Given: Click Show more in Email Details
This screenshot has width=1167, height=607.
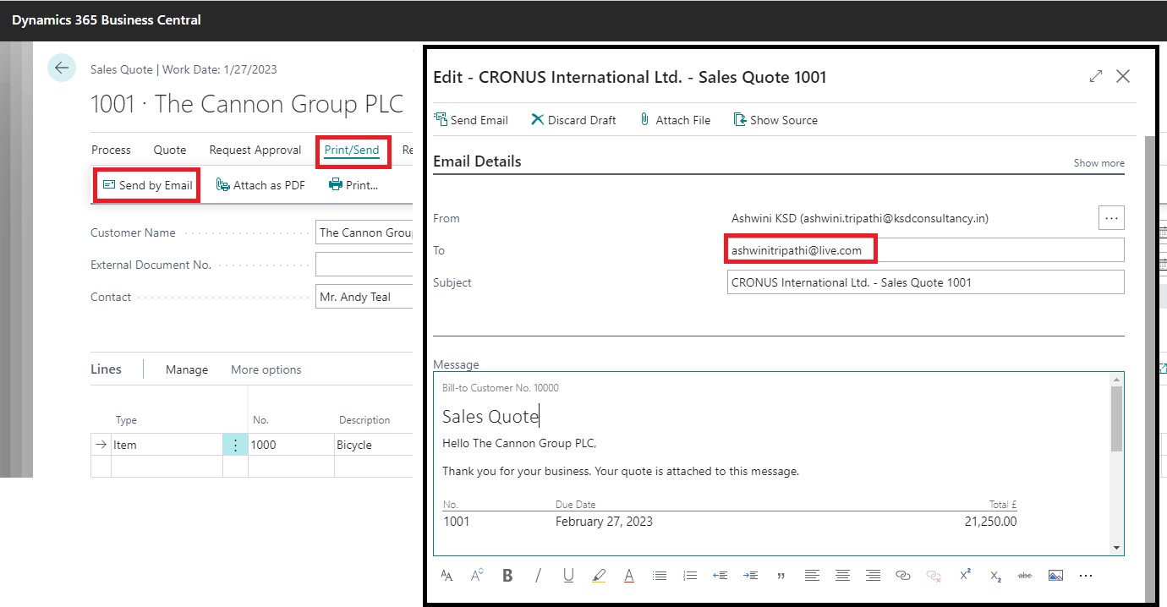Looking at the screenshot, I should coord(1099,163).
